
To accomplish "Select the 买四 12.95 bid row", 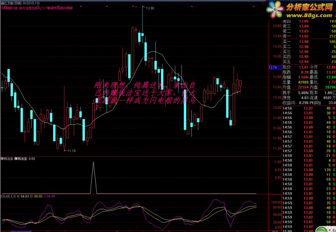I will point(309,57).
